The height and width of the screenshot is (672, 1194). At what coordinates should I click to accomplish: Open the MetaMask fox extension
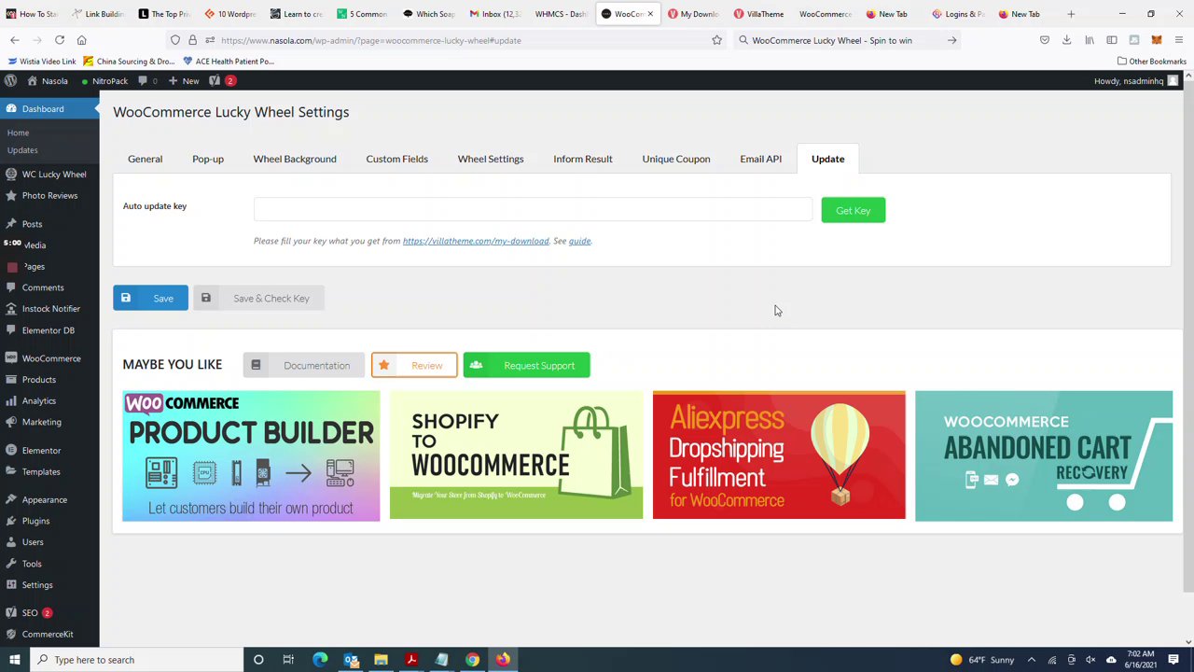(x=1157, y=40)
